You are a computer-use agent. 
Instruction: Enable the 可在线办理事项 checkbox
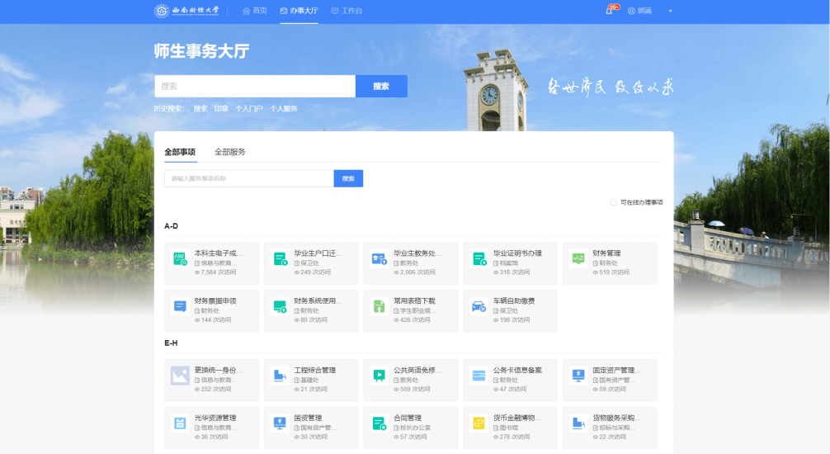tap(613, 202)
